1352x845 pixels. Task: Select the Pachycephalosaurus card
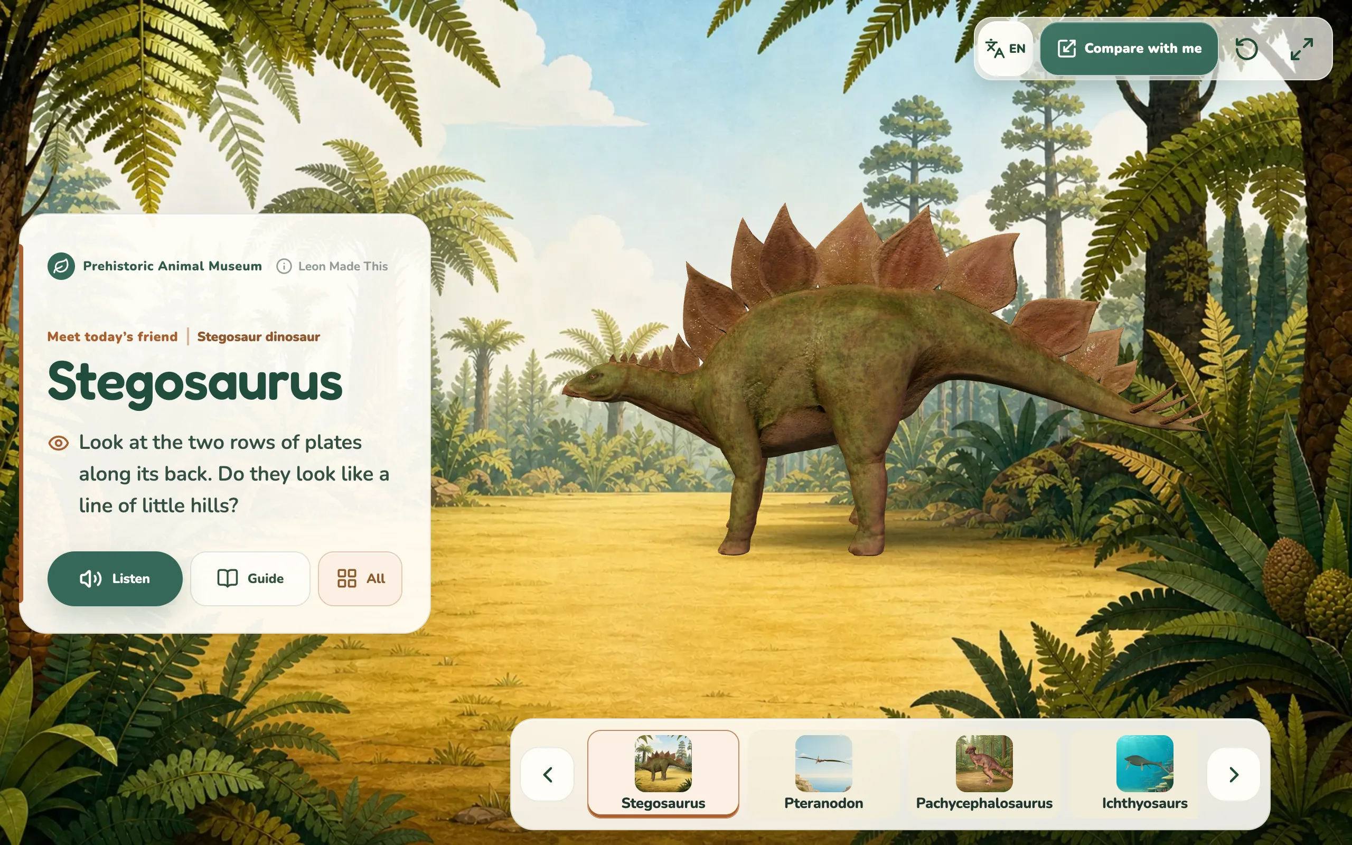tap(984, 774)
